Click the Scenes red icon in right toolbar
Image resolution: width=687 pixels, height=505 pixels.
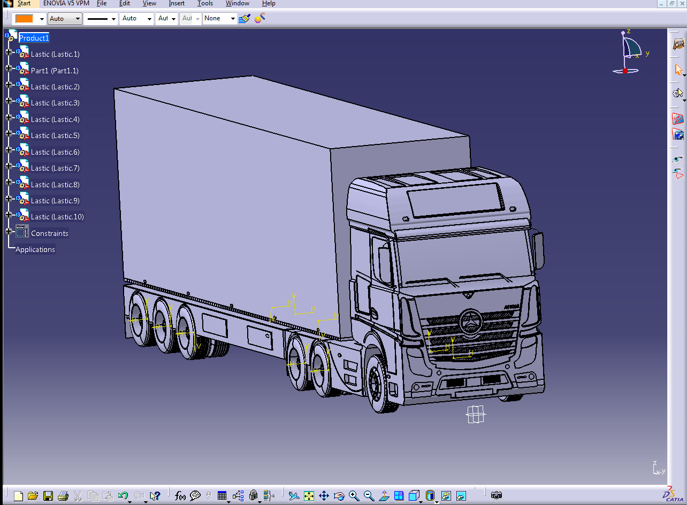(678, 119)
